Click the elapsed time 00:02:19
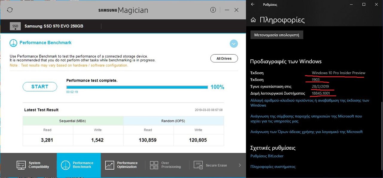 click(x=72, y=92)
